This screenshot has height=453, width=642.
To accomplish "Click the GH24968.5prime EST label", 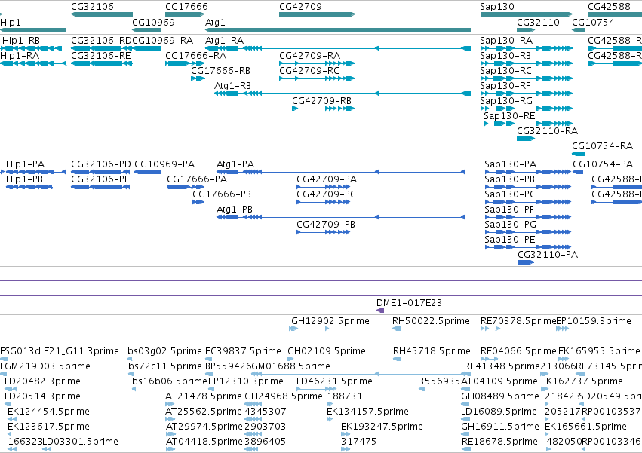I will [284, 396].
